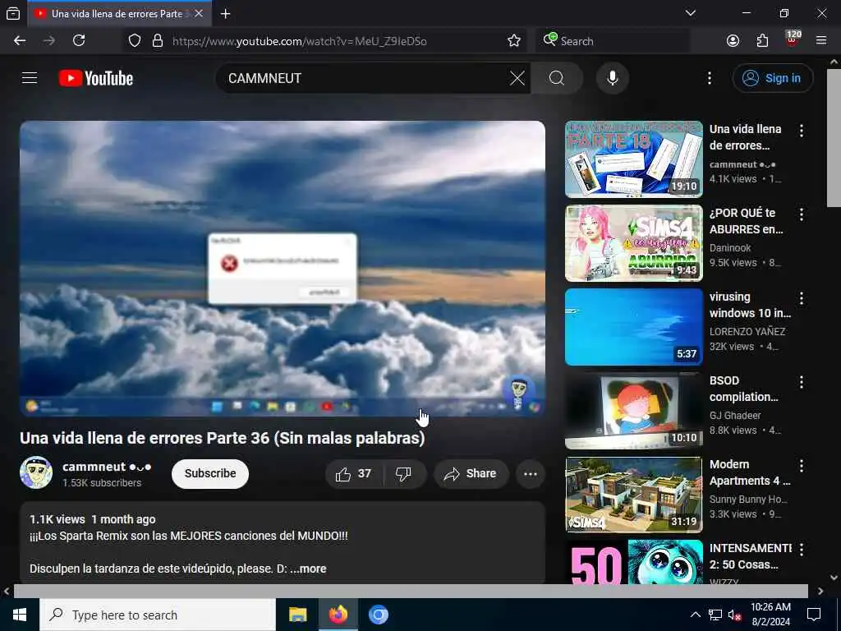
Task: Click the vertical page scrollbar thumb
Action: click(834, 138)
